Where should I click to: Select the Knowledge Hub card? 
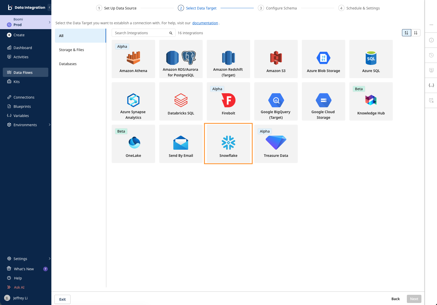(371, 101)
